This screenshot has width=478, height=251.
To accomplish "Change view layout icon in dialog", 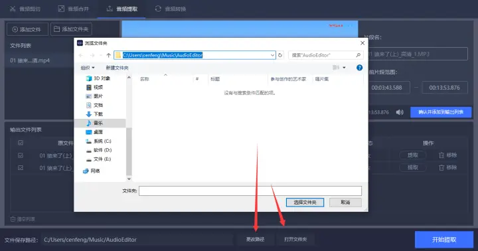I will [336, 68].
